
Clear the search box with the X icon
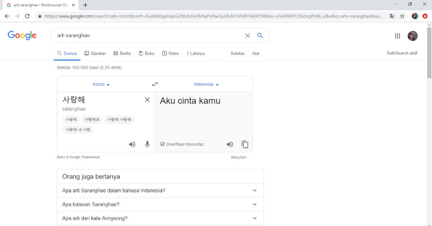click(247, 36)
